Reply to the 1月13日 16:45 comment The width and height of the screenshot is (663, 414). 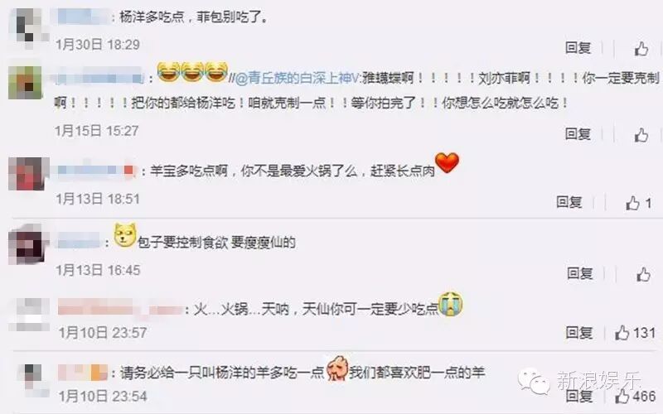tap(579, 273)
